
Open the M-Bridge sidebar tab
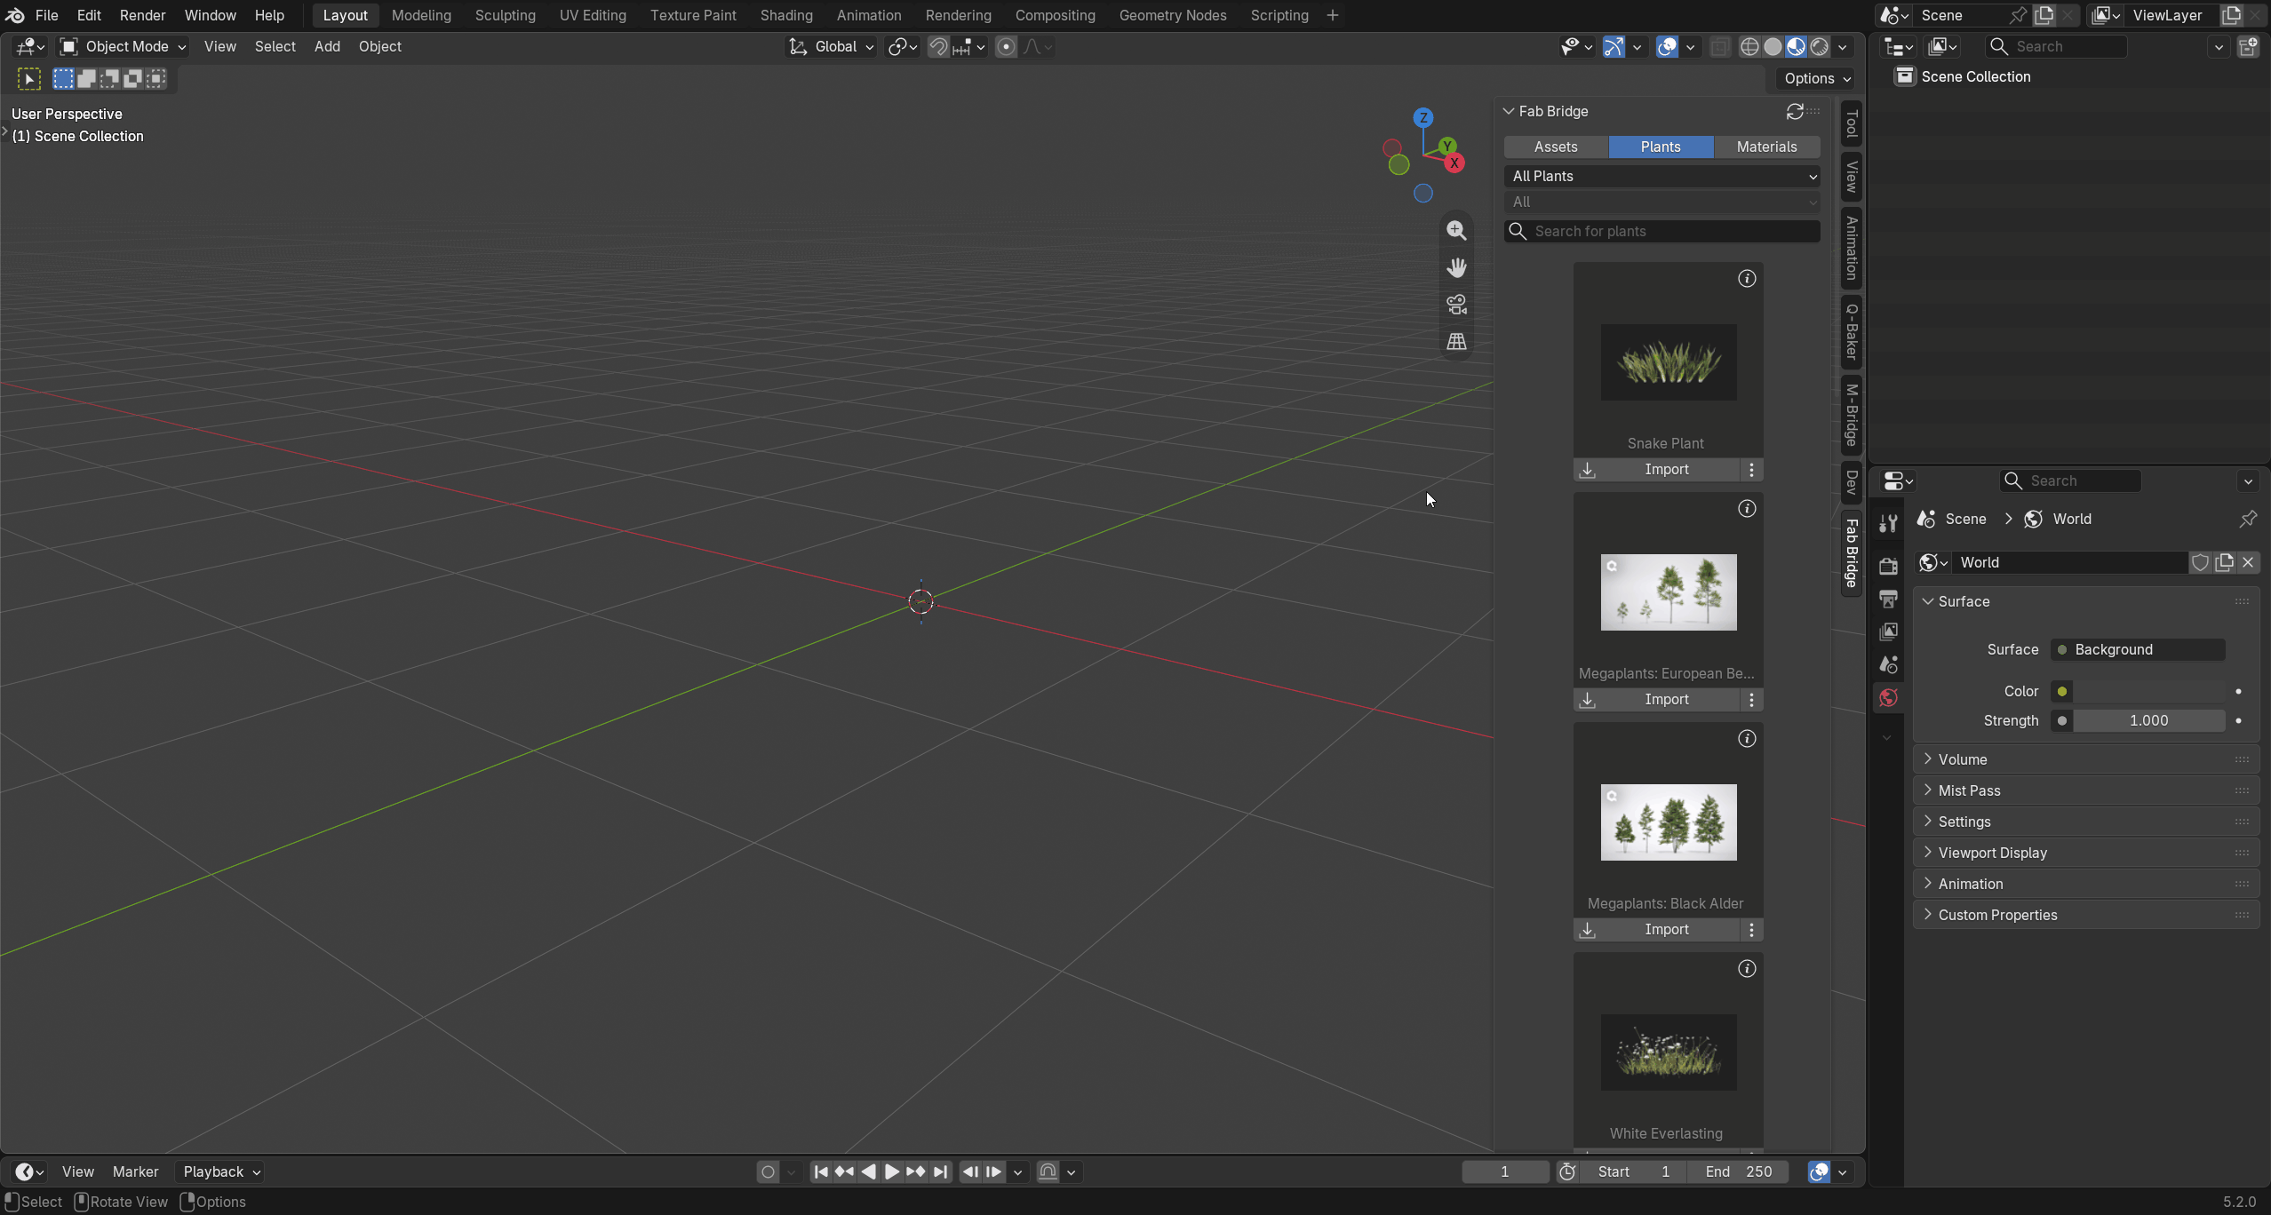point(1852,415)
